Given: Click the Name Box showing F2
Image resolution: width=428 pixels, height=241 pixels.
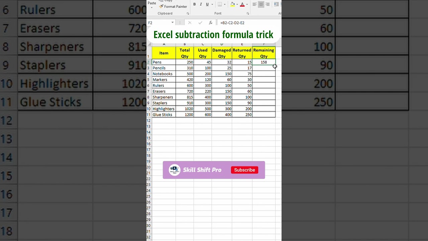Looking at the screenshot, I should pos(159,23).
